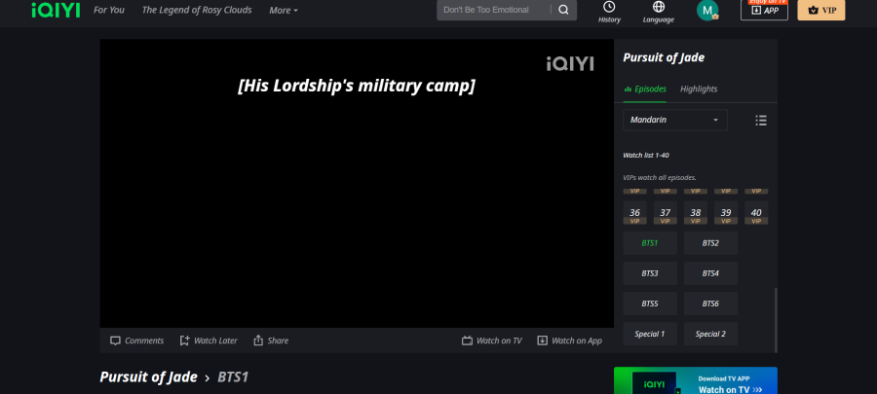Viewport: 877px width, 394px height.
Task: Click the APP download button
Action: pos(764,10)
